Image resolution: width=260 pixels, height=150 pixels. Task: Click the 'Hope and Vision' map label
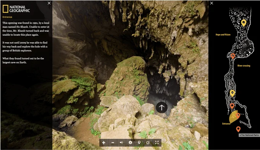click(x=223, y=35)
